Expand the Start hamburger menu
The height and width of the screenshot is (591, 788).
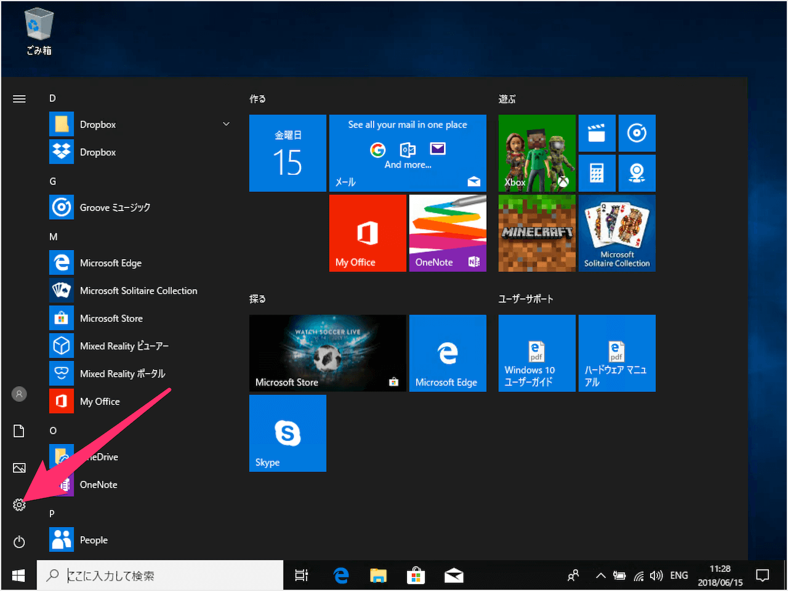click(19, 98)
